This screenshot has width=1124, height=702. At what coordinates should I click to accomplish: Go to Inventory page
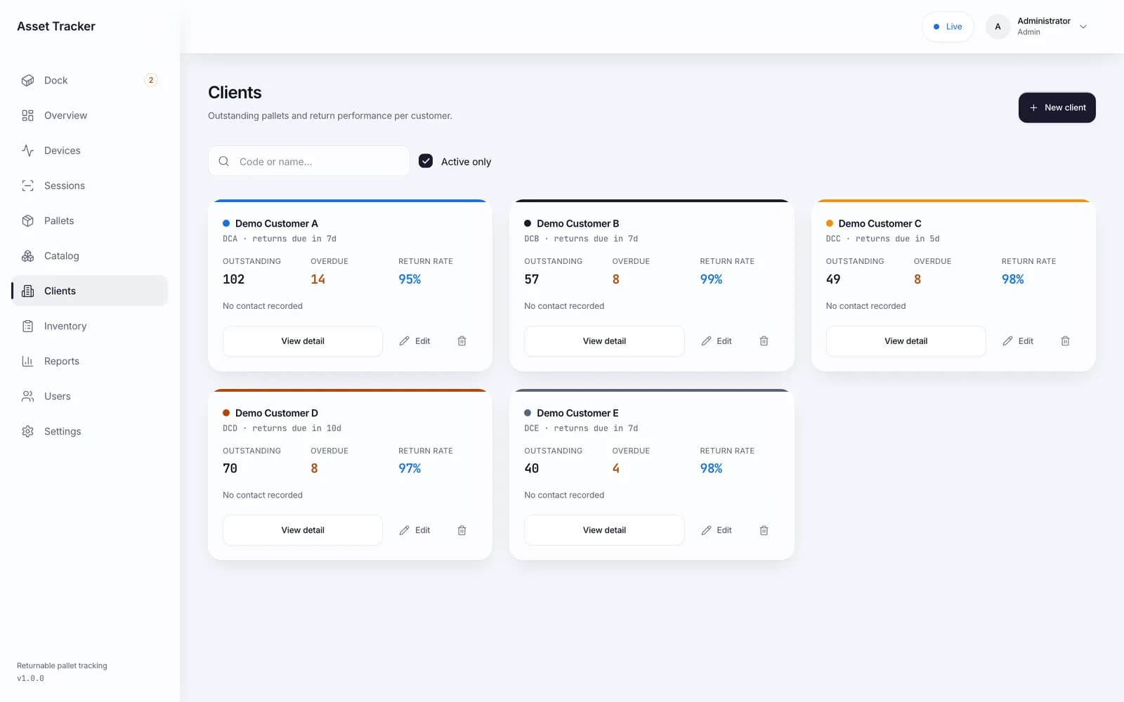click(x=89, y=326)
